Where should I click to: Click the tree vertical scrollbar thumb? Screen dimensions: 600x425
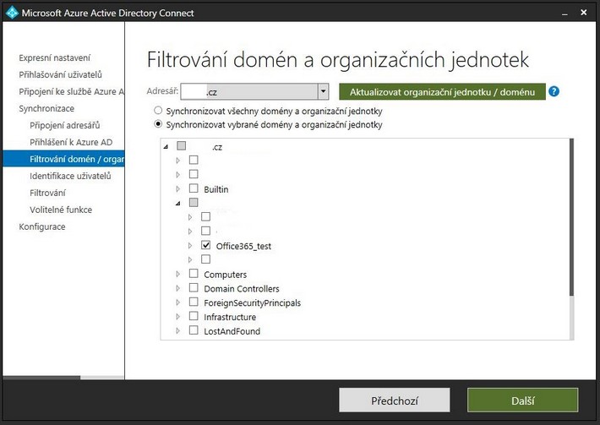click(571, 217)
